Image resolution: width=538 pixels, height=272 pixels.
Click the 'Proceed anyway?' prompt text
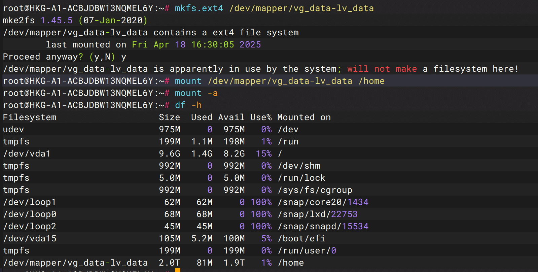(x=43, y=57)
